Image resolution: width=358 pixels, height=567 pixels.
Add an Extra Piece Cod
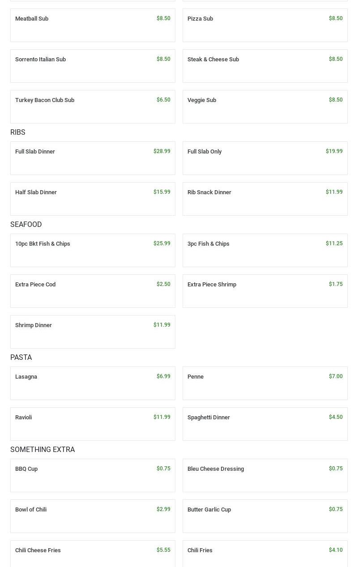pyautogui.click(x=93, y=291)
